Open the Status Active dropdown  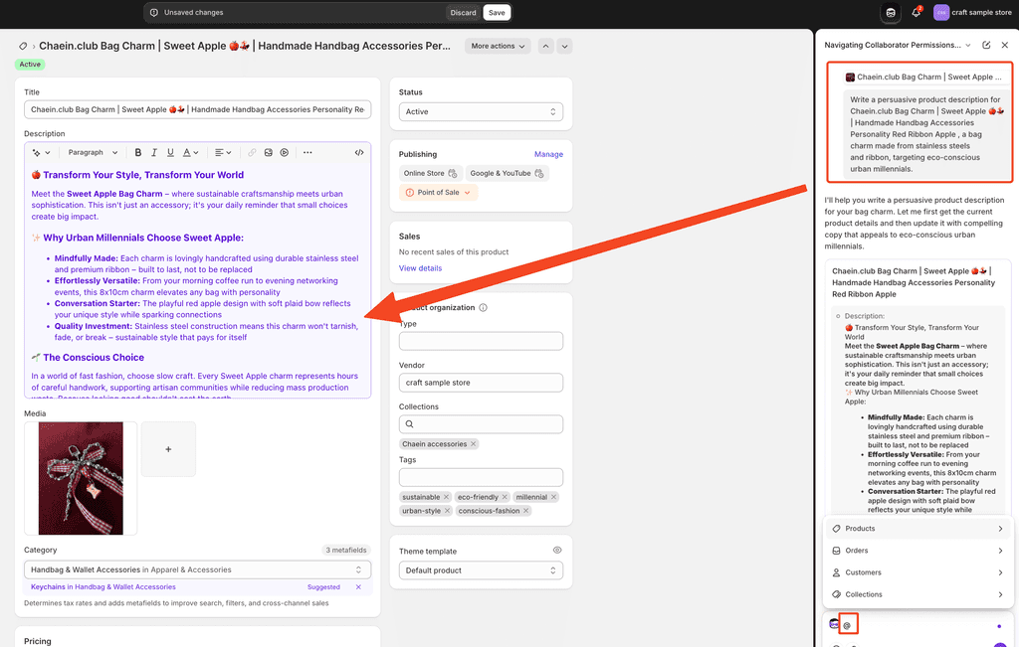click(x=481, y=111)
